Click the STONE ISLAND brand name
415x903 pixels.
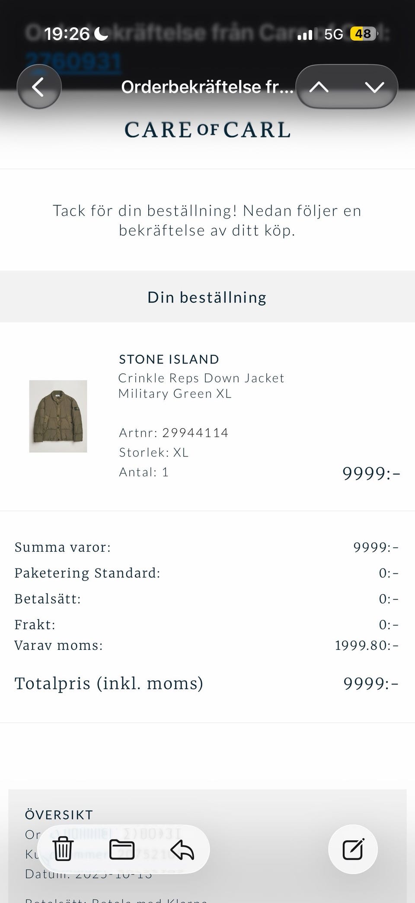[x=169, y=359]
